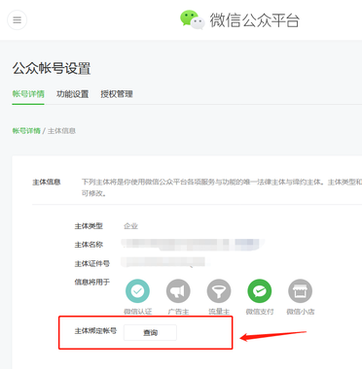
Task: Click the 主体信息 section label
Action: pyautogui.click(x=47, y=182)
